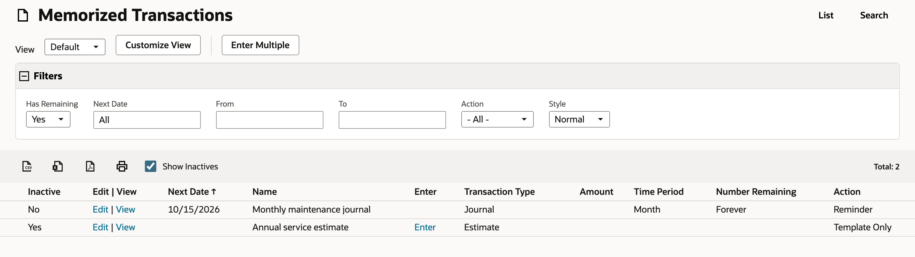Sort by the Time Period column header
Viewport: 915px width, 257px height.
(659, 192)
